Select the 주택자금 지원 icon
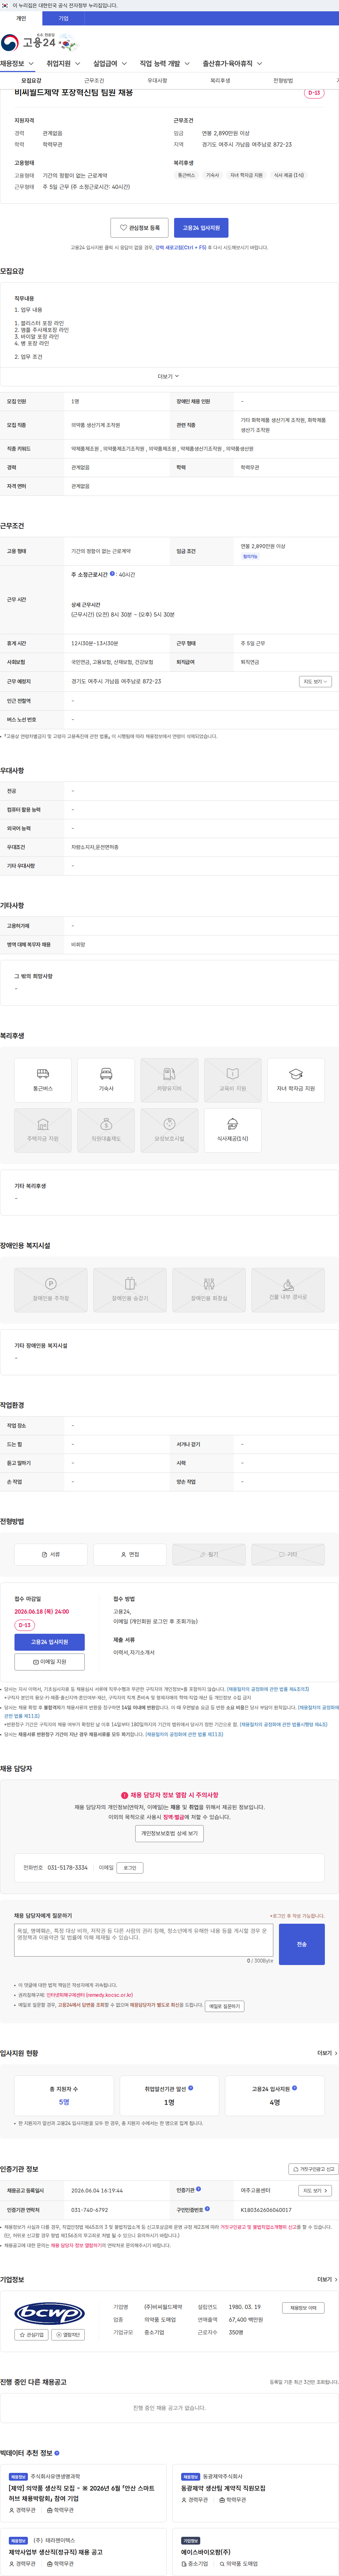The width and height of the screenshot is (339, 2576). point(43,1130)
